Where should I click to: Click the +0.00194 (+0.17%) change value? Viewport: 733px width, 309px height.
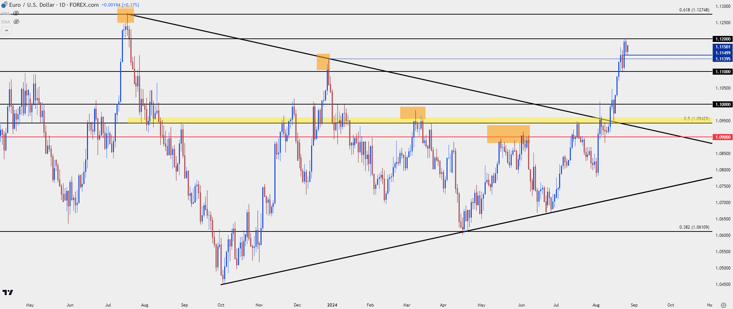(120, 5)
